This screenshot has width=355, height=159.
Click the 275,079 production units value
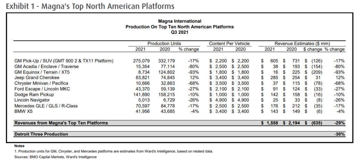pos(141,61)
